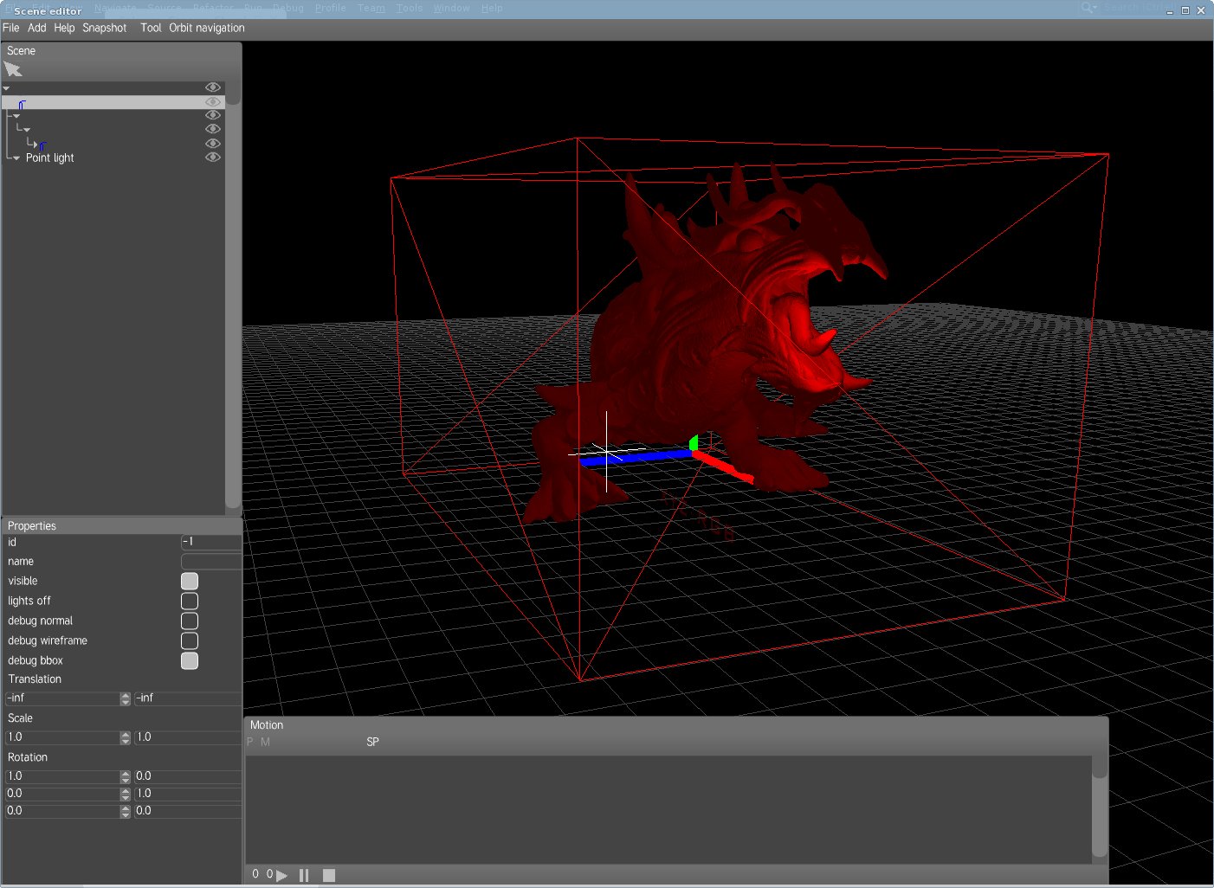Click the P column label in Motion panel
The height and width of the screenshot is (888, 1214).
(x=250, y=742)
